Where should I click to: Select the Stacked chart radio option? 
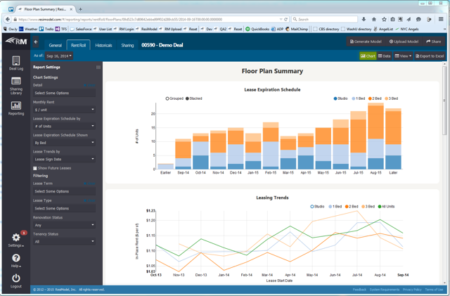pyautogui.click(x=188, y=98)
